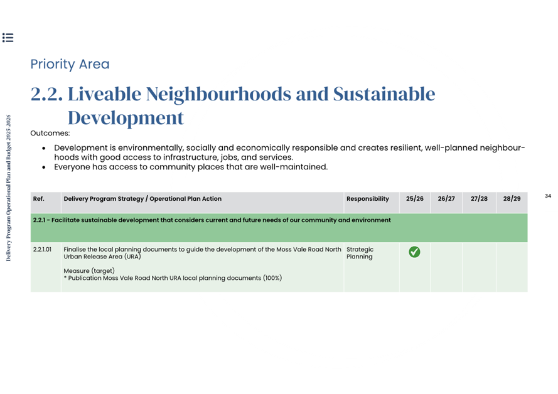Select the 27/28 column header
Viewport: 558px width, 394px height.
[479, 199]
